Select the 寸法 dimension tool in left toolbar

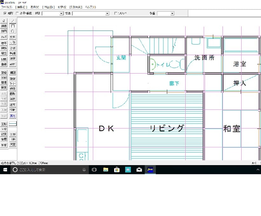pos(13,42)
